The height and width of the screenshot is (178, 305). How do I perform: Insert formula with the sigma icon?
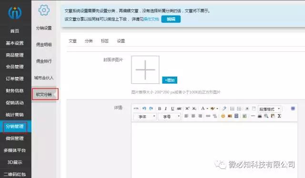(279, 116)
